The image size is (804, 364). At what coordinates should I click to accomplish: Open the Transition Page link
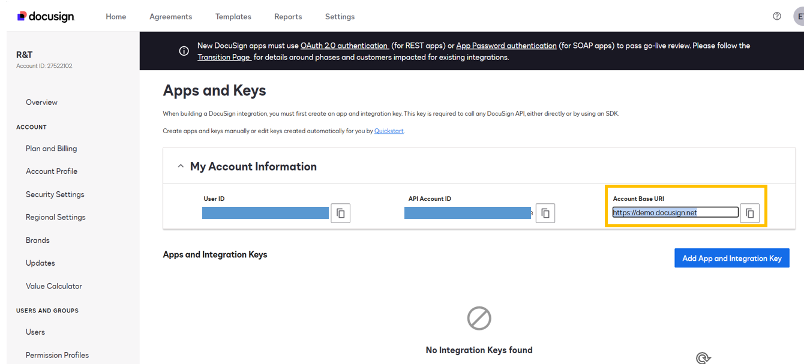224,58
